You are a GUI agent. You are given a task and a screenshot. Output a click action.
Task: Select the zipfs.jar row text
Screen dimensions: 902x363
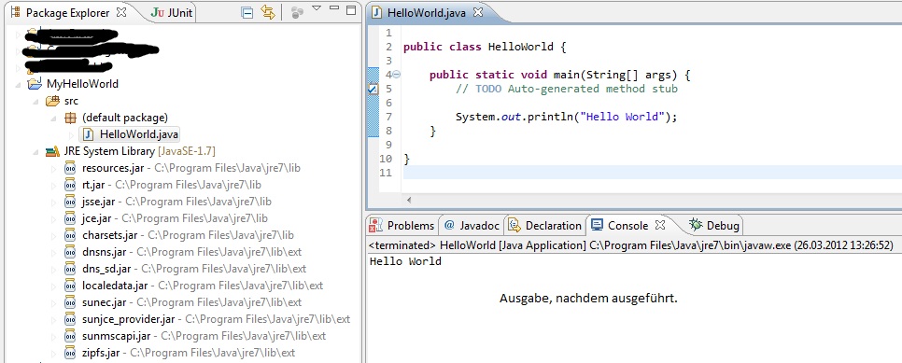(x=189, y=353)
